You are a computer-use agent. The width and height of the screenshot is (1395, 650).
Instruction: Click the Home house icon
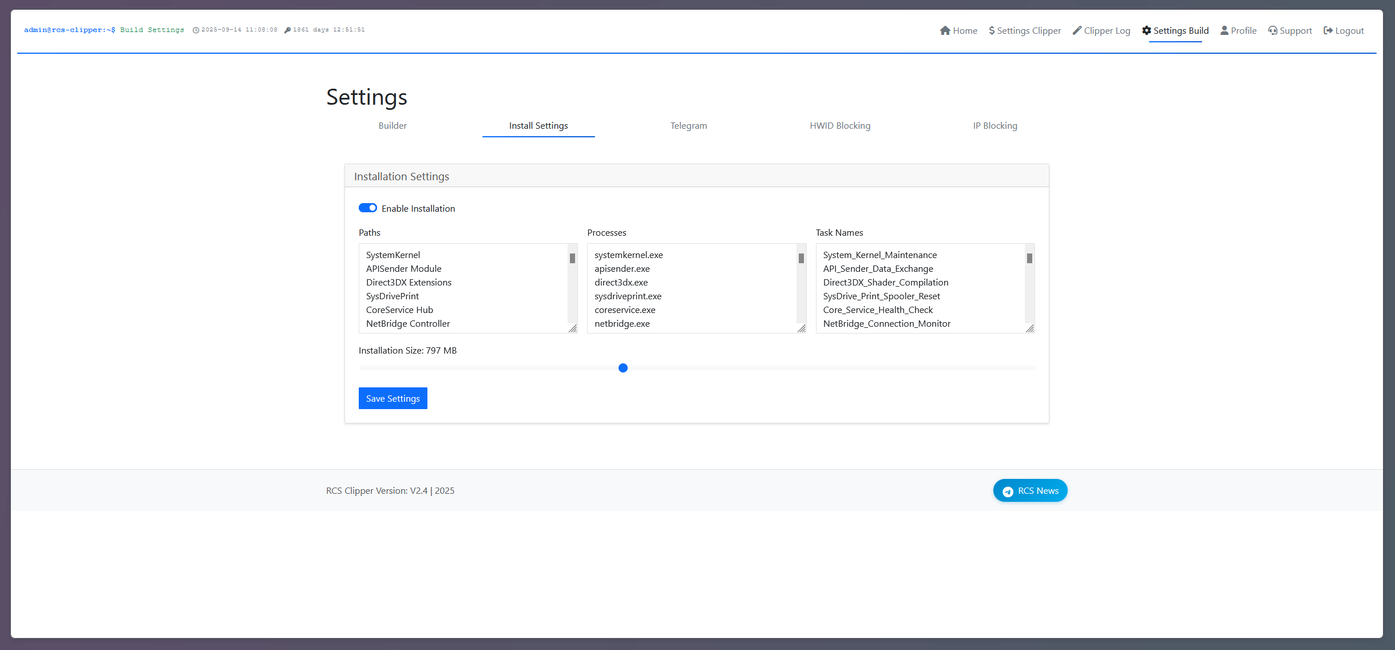click(945, 30)
